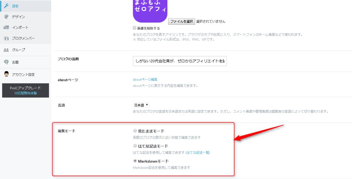Click the palette icon beside デザイン
Viewport: 352px width, 179px height.
[6, 16]
